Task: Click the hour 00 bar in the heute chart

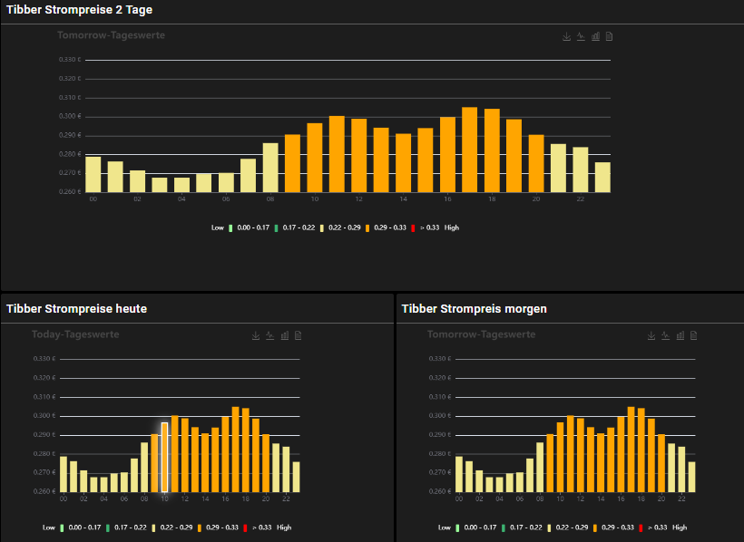Action: (64, 474)
